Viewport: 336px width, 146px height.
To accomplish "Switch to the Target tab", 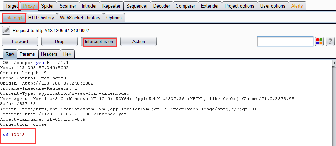I will pyautogui.click(x=11, y=6).
